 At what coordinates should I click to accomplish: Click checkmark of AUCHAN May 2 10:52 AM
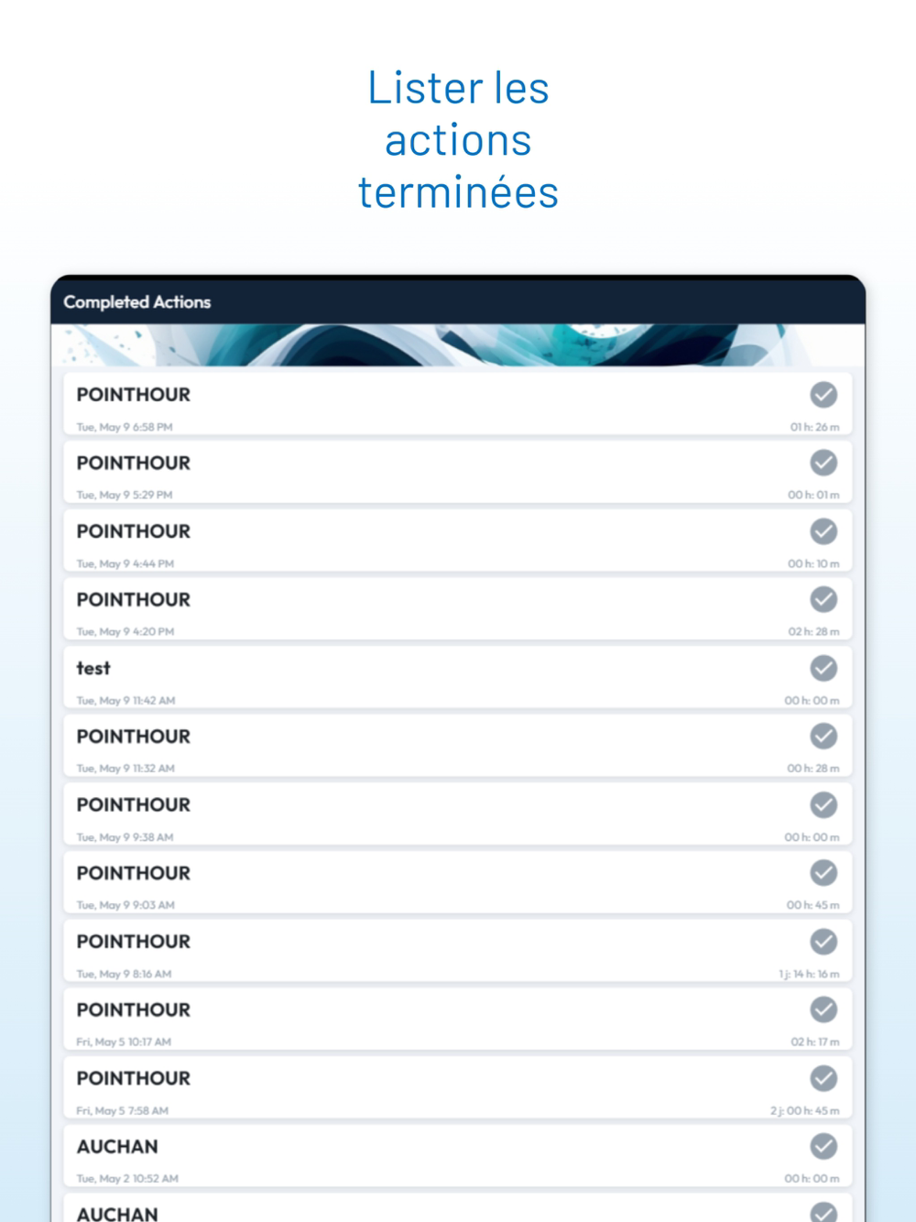(823, 1146)
